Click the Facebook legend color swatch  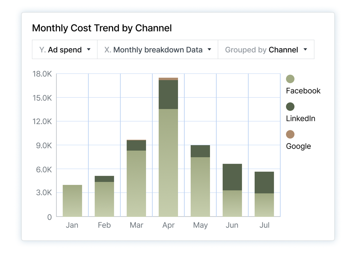pyautogui.click(x=290, y=79)
